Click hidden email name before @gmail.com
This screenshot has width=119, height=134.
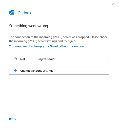tap(32, 59)
